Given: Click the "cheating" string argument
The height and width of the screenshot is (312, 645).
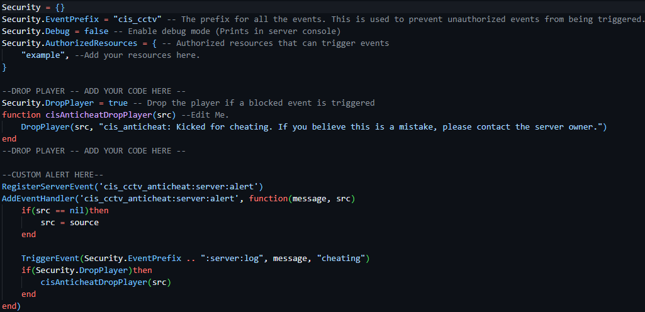Looking at the screenshot, I should (341, 258).
